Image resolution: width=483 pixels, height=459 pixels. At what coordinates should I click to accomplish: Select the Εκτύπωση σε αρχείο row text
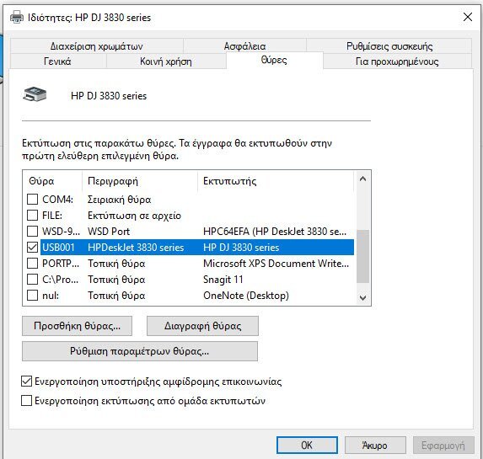point(134,216)
